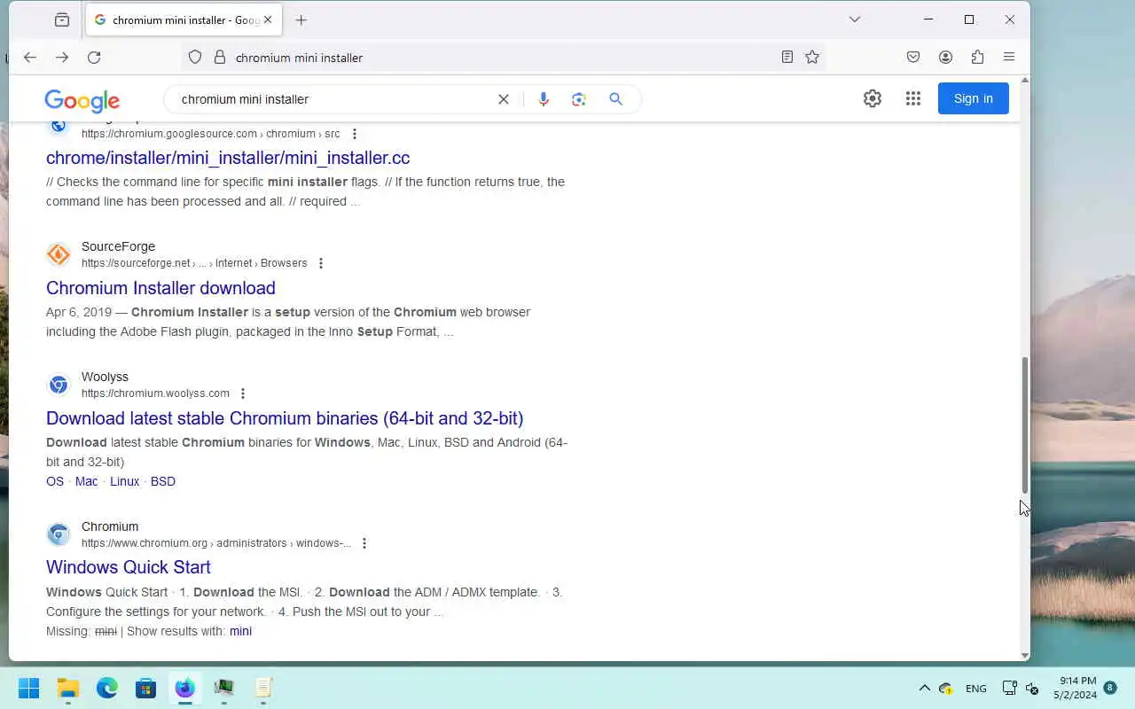Show hidden system tray icons
Screen dimensions: 1135x709
[x=924, y=688]
